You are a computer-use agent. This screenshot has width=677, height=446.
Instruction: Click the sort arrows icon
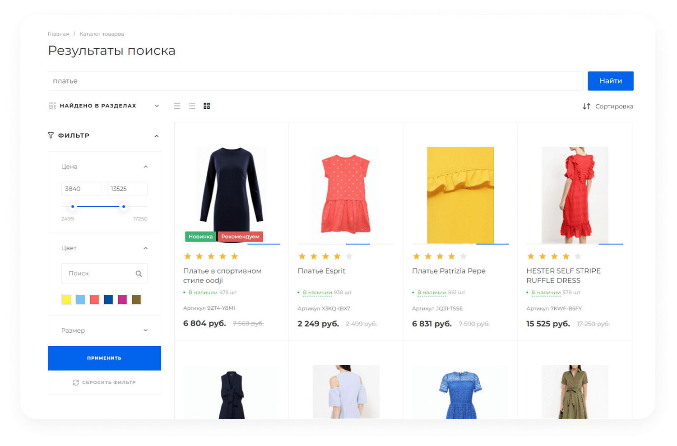click(586, 107)
